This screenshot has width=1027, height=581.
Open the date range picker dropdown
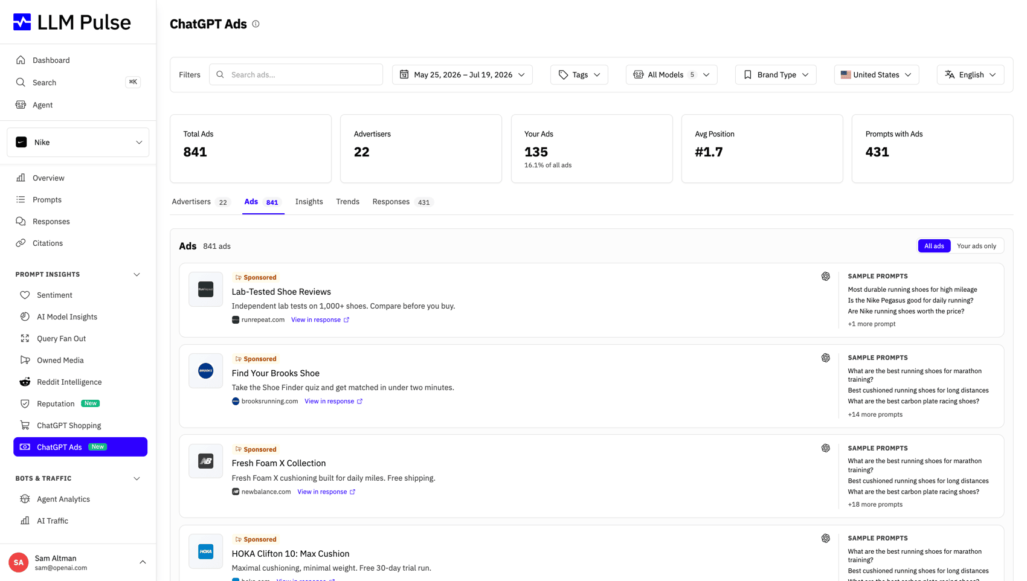pyautogui.click(x=462, y=75)
